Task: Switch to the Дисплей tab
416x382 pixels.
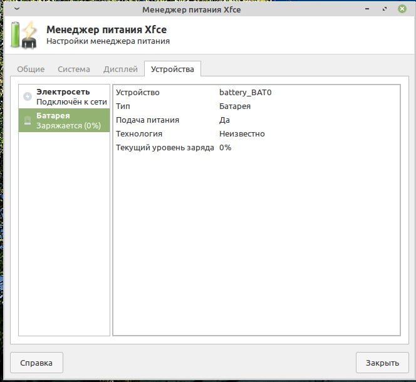Action: tap(120, 70)
